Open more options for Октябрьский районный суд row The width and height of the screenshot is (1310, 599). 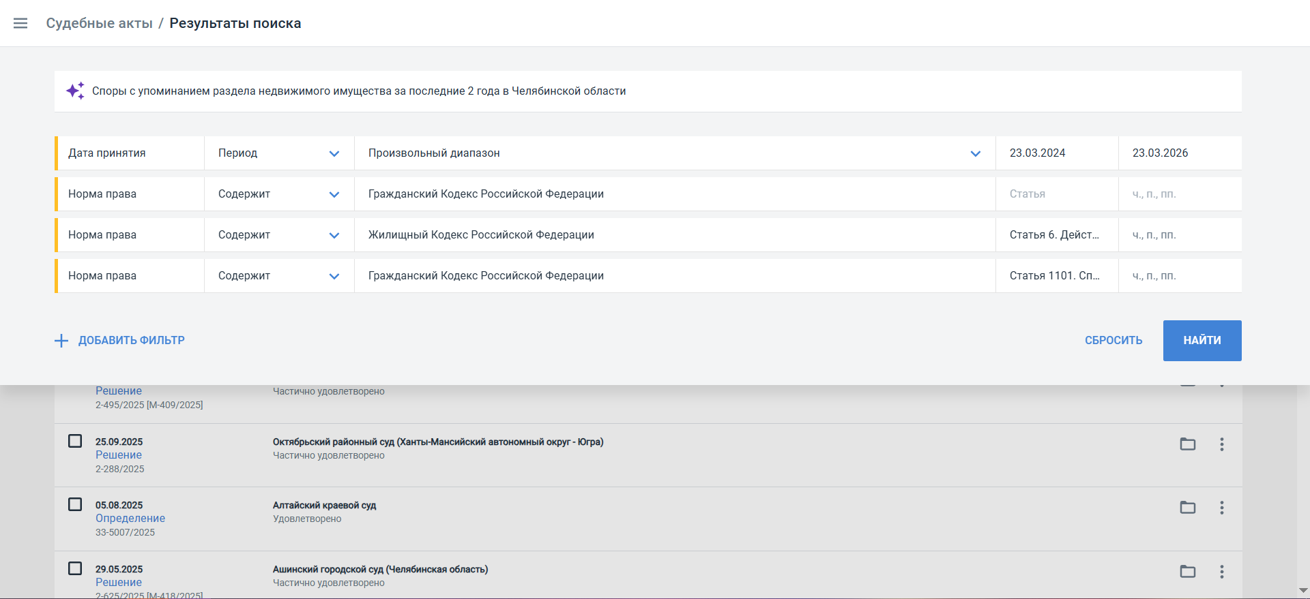point(1222,444)
